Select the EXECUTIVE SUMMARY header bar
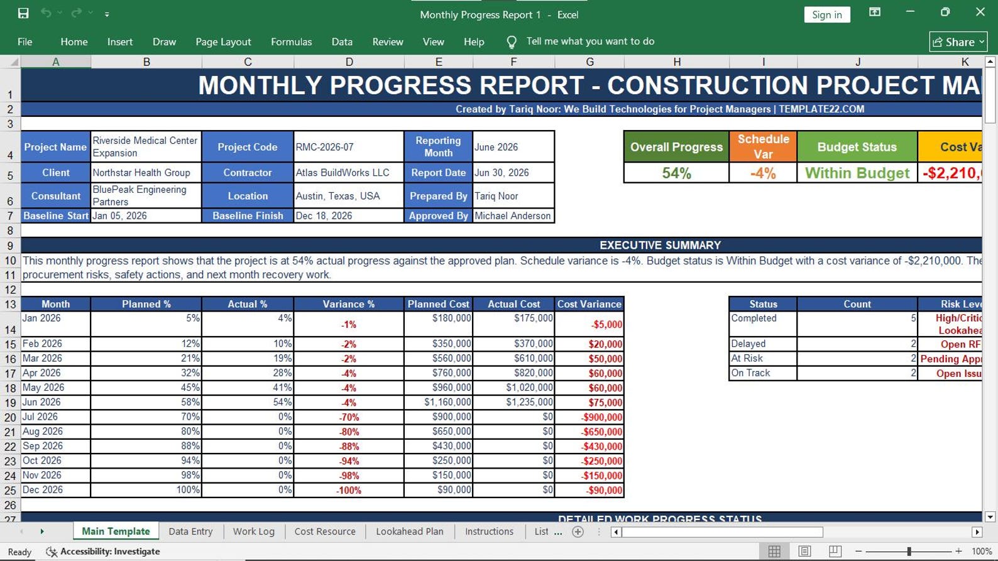 502,245
